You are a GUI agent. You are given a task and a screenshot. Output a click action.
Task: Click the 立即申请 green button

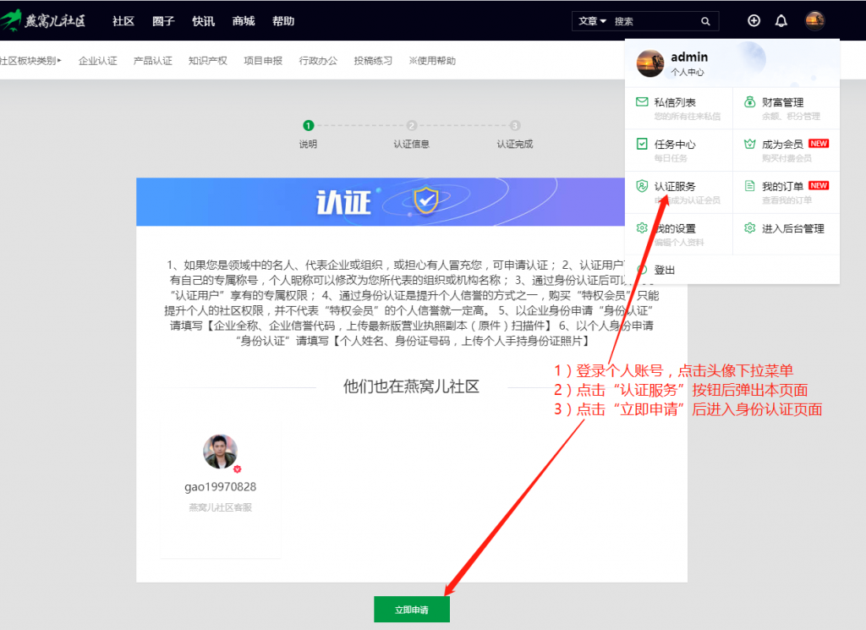(x=411, y=608)
